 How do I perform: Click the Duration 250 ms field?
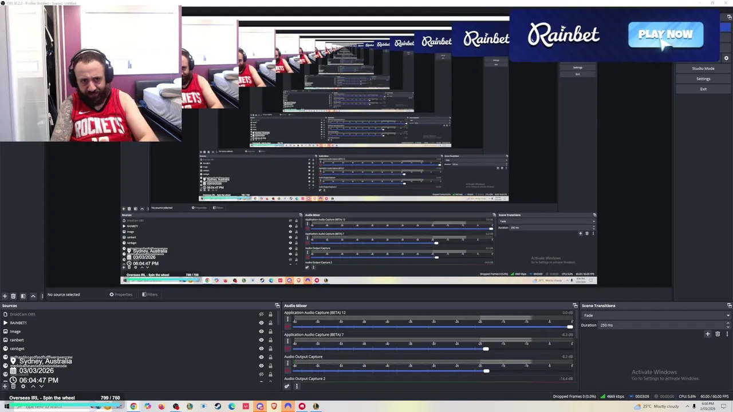[661, 325]
